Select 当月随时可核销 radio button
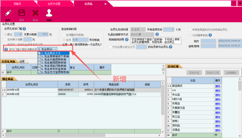This screenshot has height=138, width=242. 64,35
